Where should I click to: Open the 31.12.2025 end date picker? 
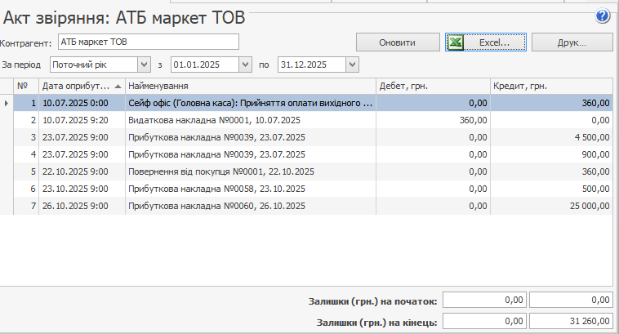[x=352, y=64]
